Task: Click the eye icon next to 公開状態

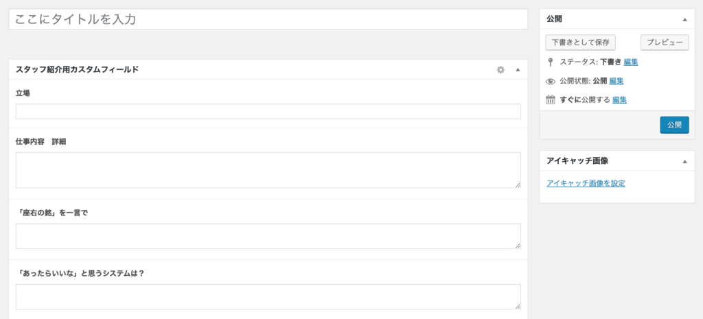Action: [x=550, y=82]
